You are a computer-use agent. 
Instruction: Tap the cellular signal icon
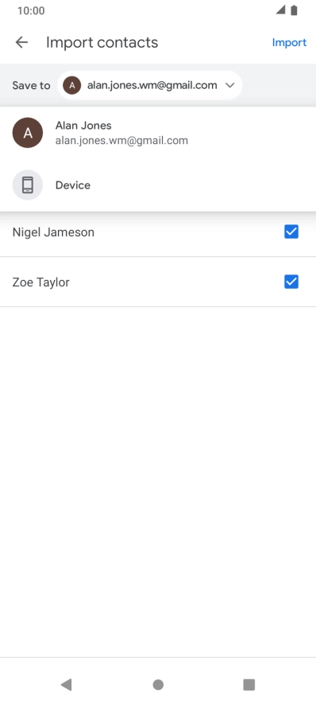click(x=280, y=10)
